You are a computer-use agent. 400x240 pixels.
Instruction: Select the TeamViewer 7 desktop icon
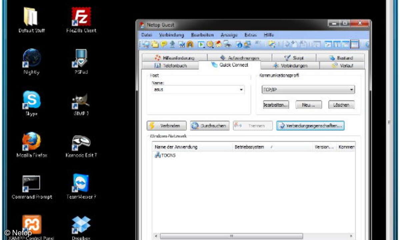(x=81, y=187)
